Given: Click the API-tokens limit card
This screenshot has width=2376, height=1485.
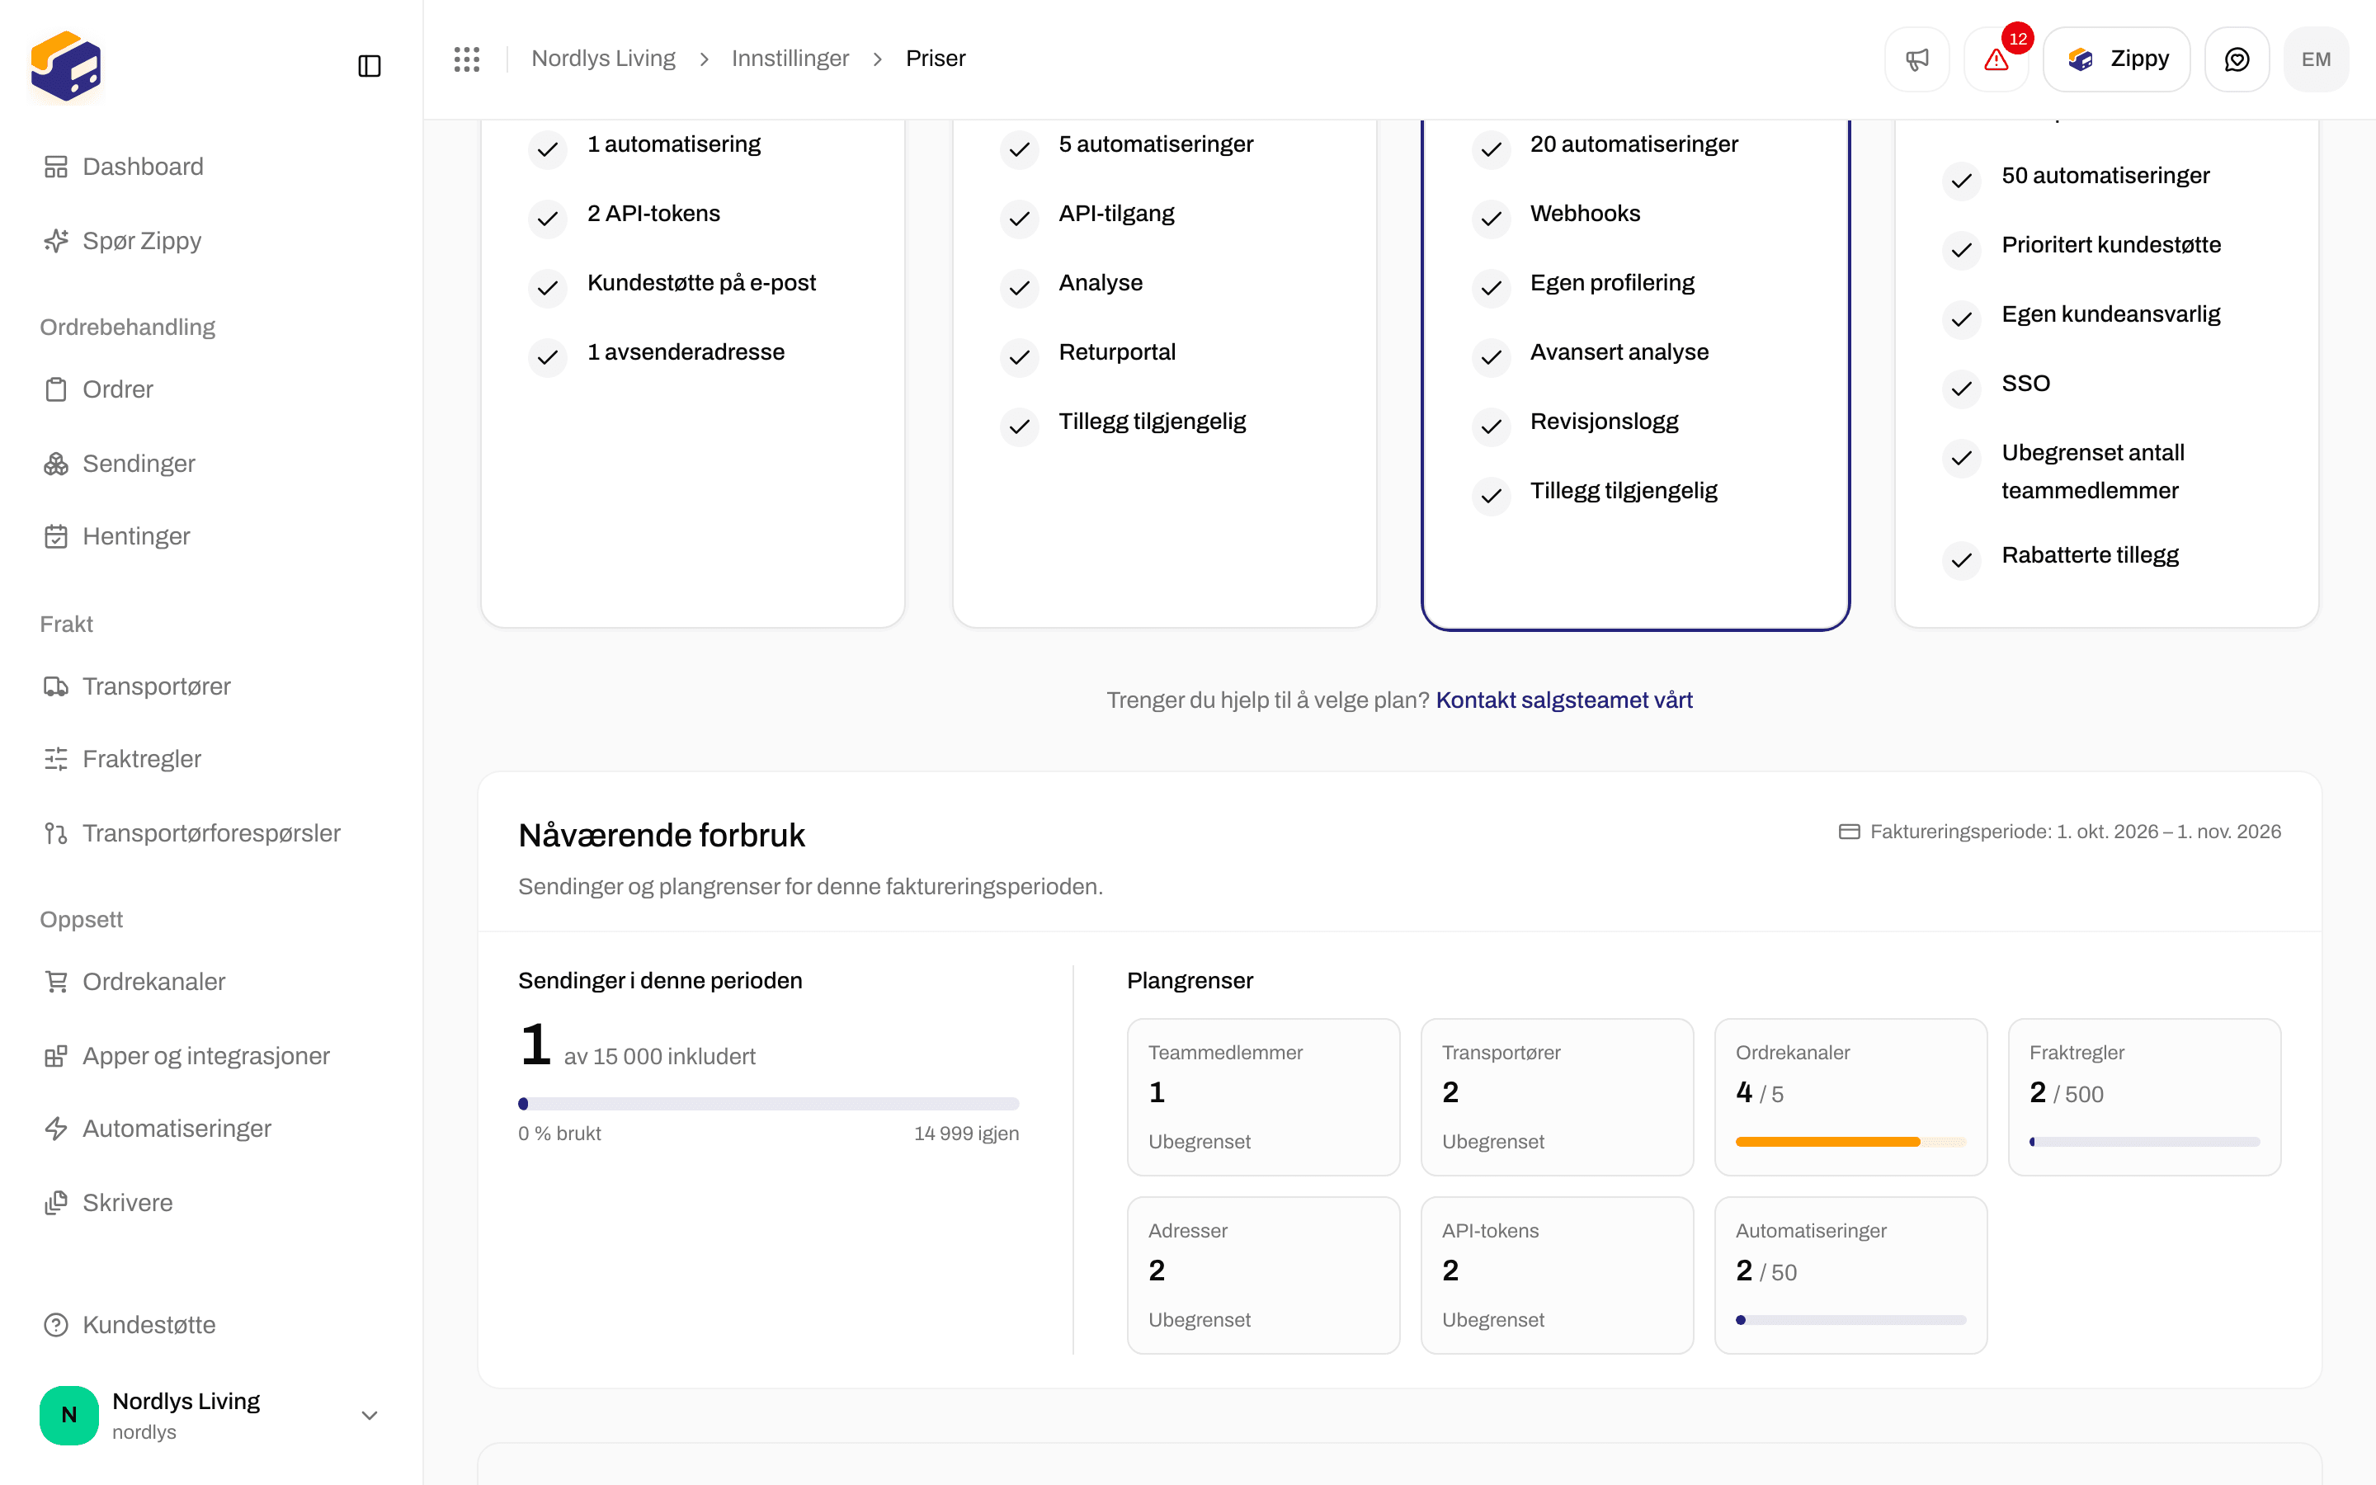Looking at the screenshot, I should point(1557,1275).
